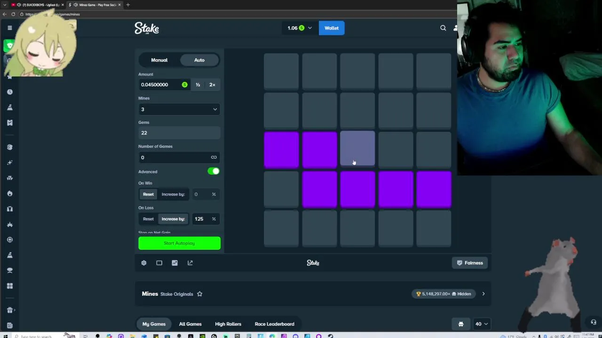The height and width of the screenshot is (338, 602).
Task: Open the four-square grid icon in sidebar
Action: pos(9,286)
